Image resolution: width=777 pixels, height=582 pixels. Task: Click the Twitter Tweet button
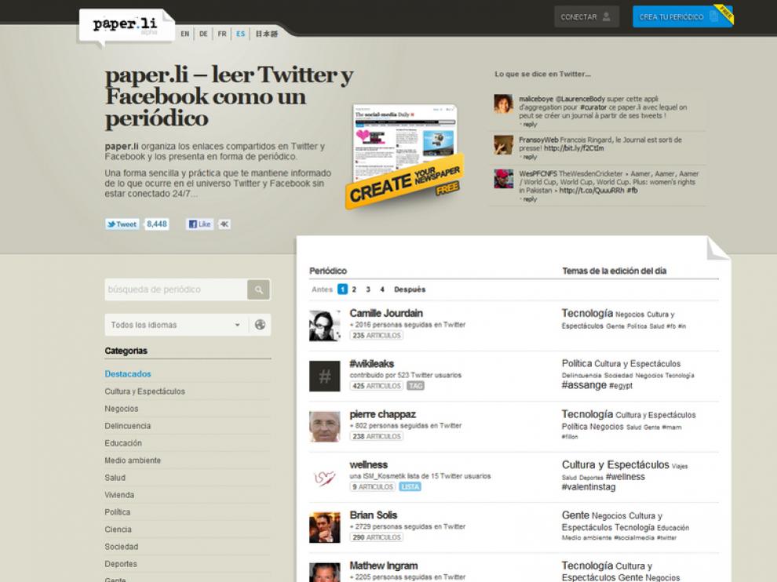click(x=122, y=224)
